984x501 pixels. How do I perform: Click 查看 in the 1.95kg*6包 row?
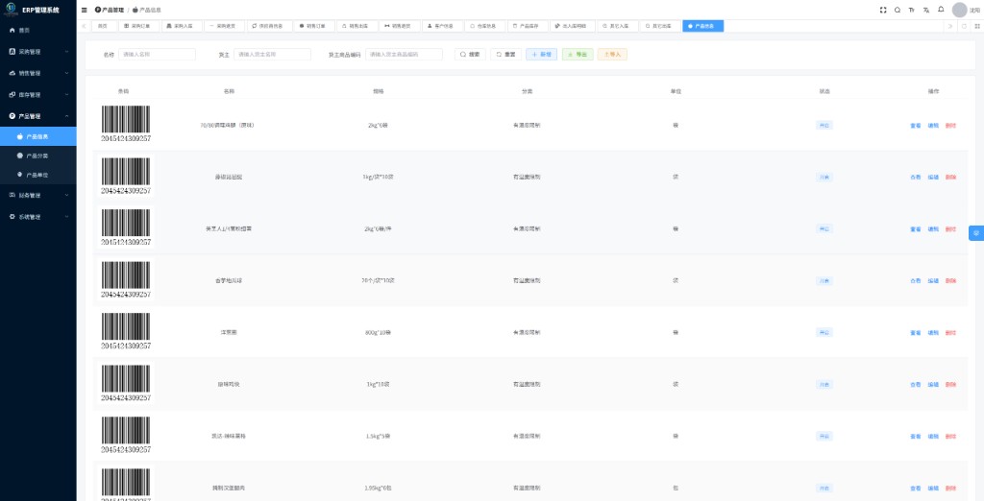click(916, 489)
